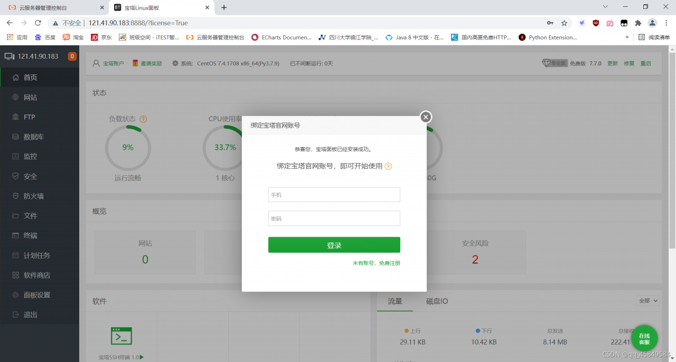Bookmark this page with the star icon
The width and height of the screenshot is (676, 362).
(564, 23)
